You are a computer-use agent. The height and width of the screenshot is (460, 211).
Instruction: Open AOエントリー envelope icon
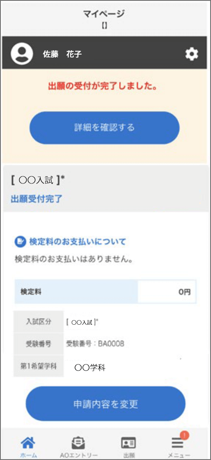[78, 442]
